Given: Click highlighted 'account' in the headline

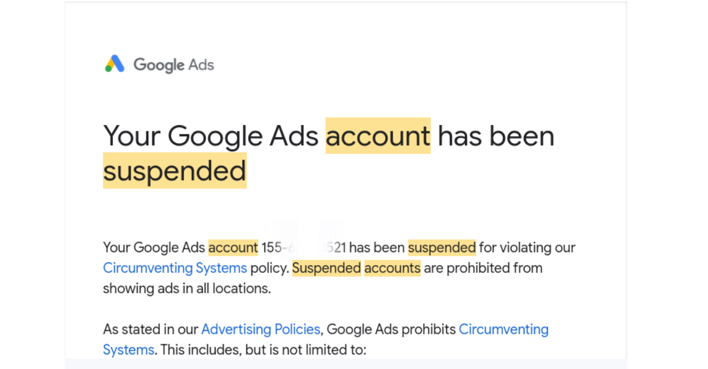Looking at the screenshot, I should (x=378, y=136).
